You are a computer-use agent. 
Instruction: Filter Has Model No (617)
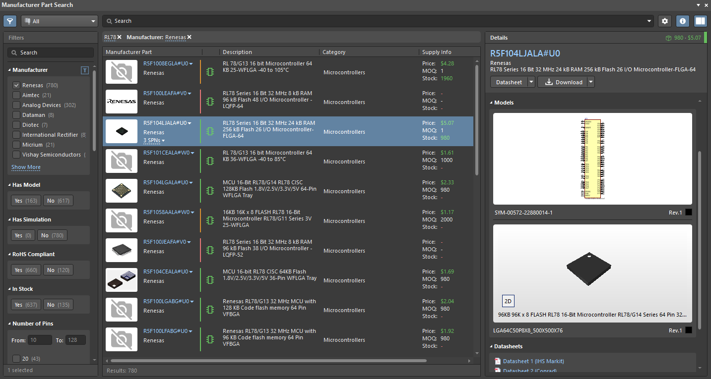[58, 201]
